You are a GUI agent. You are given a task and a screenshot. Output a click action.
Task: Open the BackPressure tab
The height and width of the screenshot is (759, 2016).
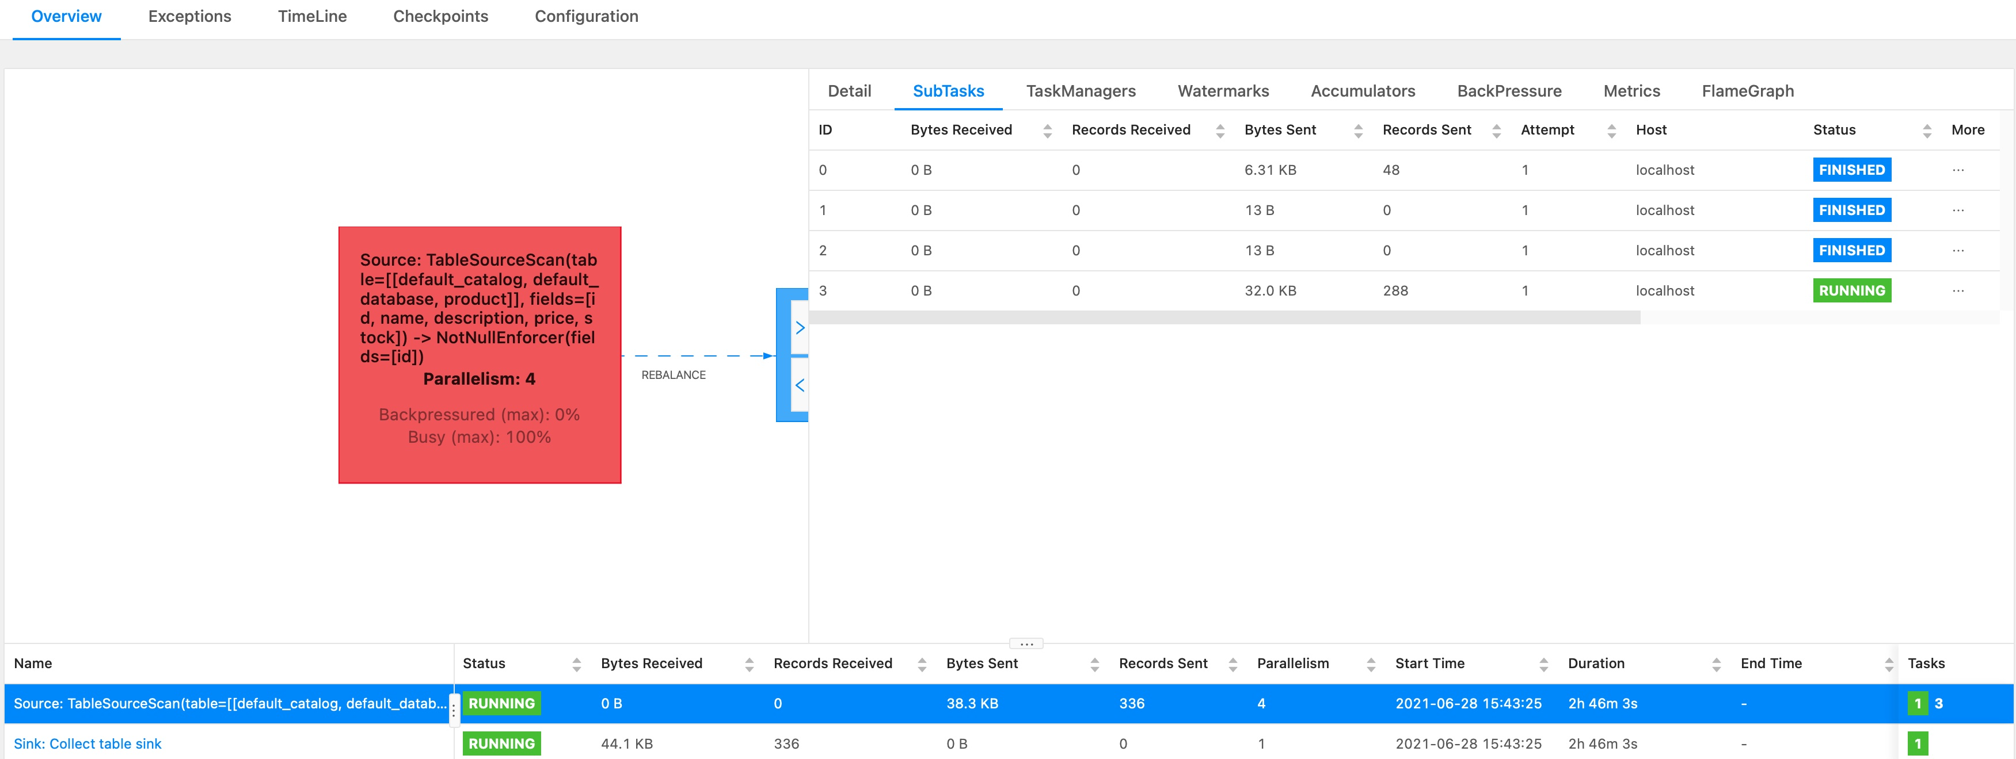[x=1508, y=91]
